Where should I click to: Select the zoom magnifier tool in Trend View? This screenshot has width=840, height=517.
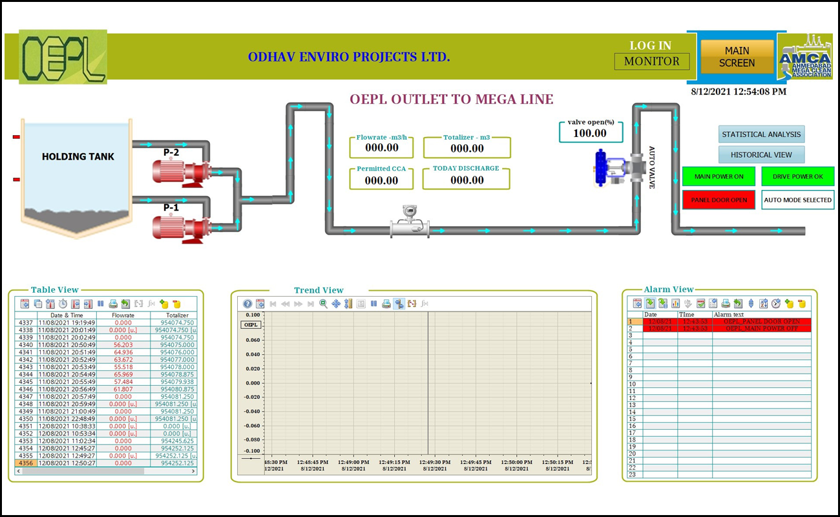coord(324,304)
